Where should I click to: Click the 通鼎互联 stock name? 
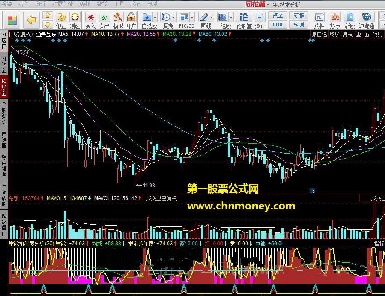point(46,34)
